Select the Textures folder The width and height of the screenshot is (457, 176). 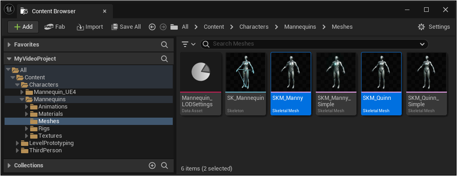pos(89,136)
